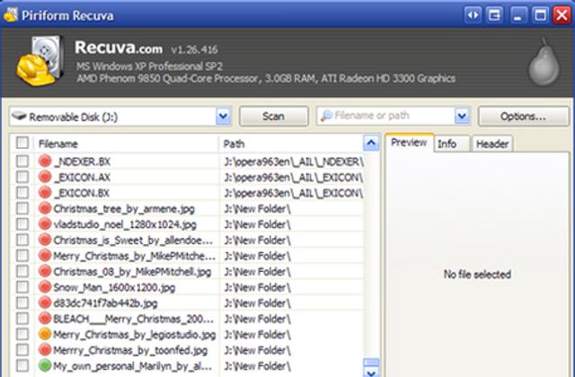Click the removable disk drive icon
This screenshot has height=377, width=575.
coord(19,117)
